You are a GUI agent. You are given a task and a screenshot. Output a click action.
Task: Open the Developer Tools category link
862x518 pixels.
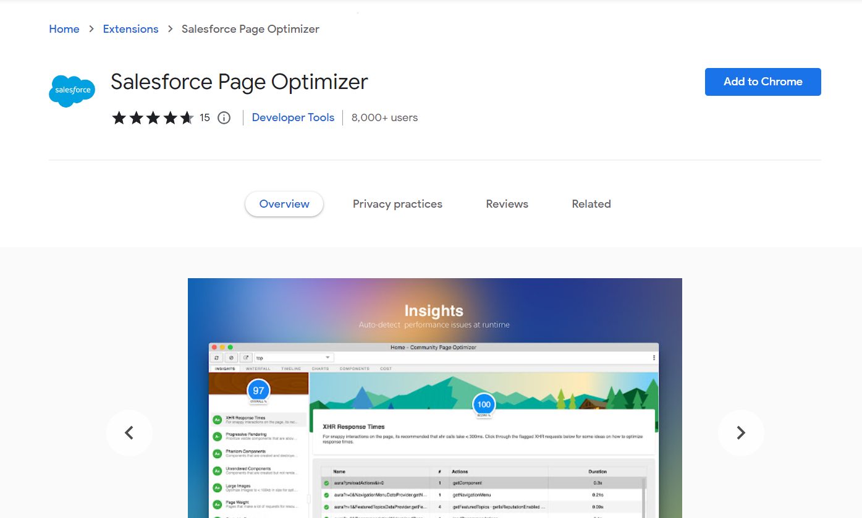click(293, 117)
